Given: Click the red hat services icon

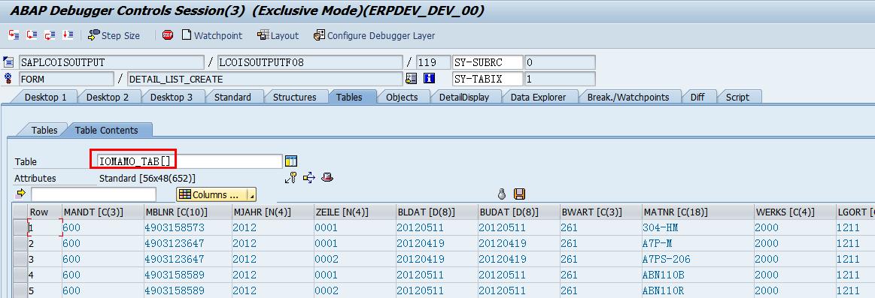Looking at the screenshot, I should [327, 178].
